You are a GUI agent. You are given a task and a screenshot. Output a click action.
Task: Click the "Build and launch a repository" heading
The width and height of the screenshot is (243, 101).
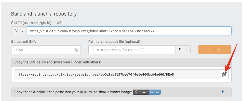click(x=44, y=14)
